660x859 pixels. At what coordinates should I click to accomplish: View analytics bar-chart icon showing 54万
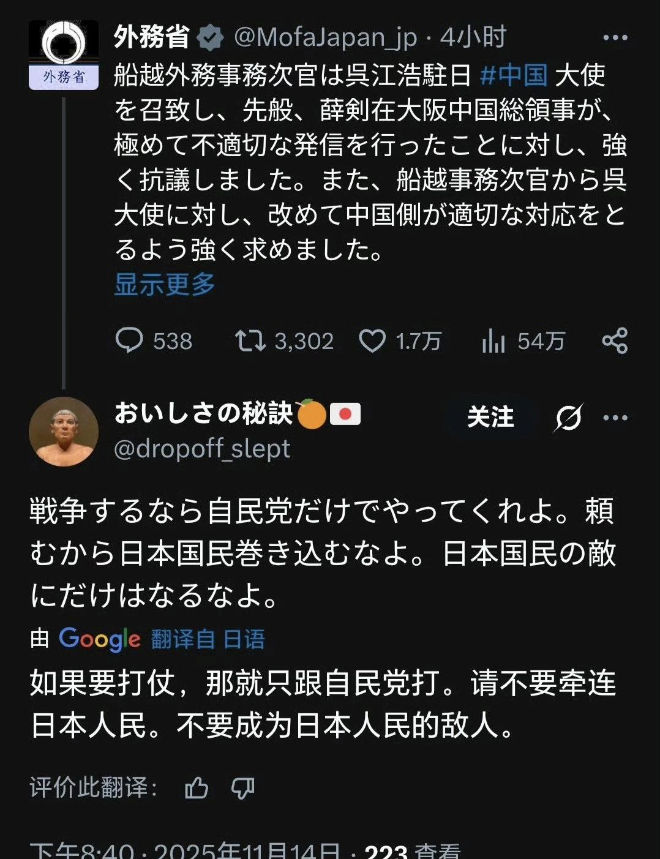coord(493,340)
